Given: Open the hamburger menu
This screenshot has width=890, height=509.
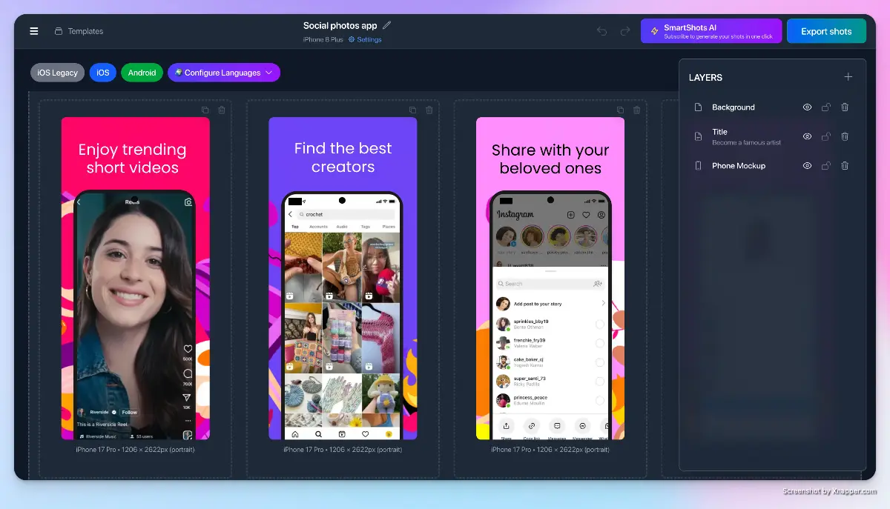Looking at the screenshot, I should point(34,30).
